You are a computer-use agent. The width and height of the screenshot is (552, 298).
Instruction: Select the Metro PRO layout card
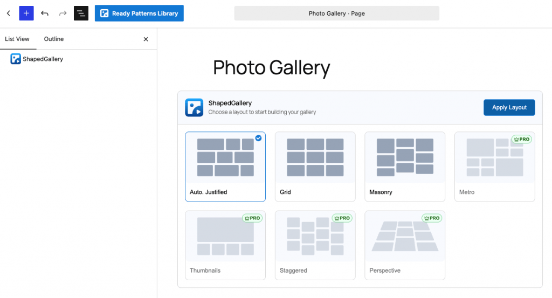495,167
